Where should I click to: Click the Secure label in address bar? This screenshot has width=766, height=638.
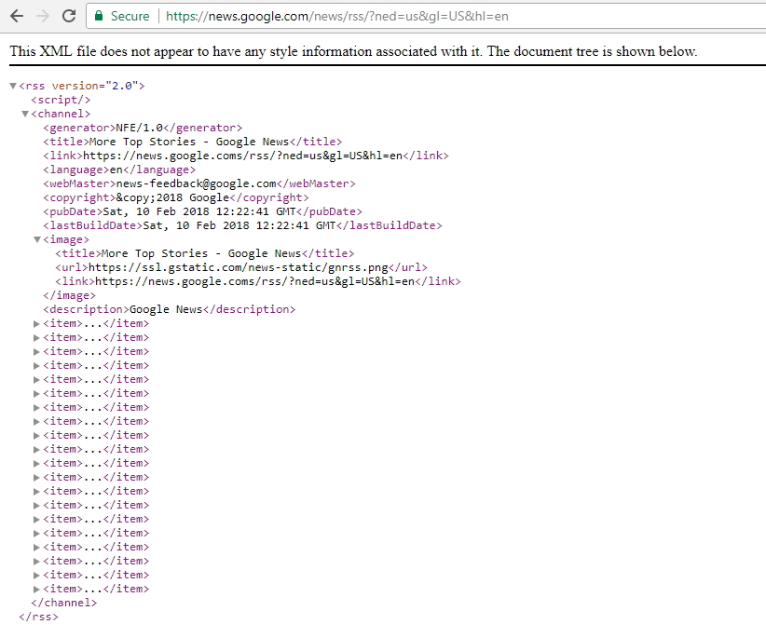[130, 16]
